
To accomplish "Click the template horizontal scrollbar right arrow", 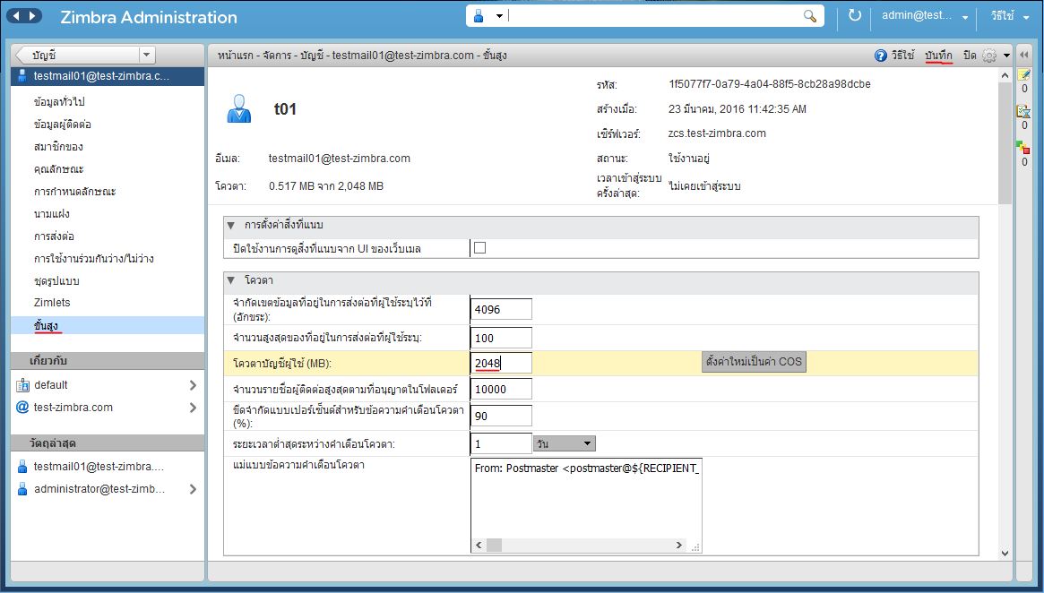I will click(678, 546).
